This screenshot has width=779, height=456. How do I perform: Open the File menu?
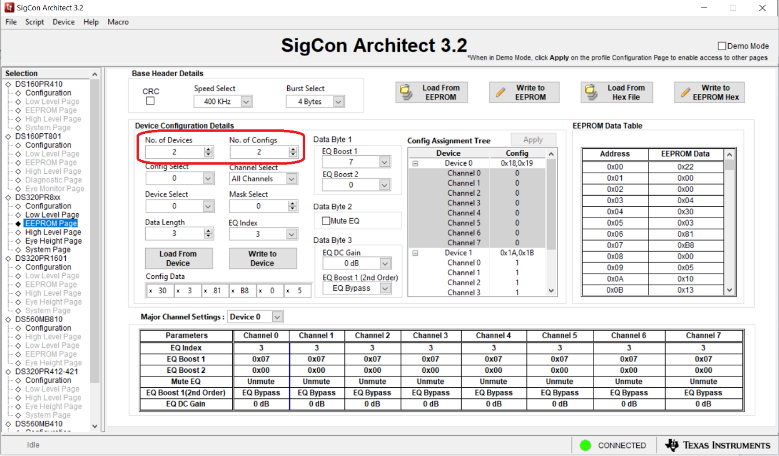(11, 22)
